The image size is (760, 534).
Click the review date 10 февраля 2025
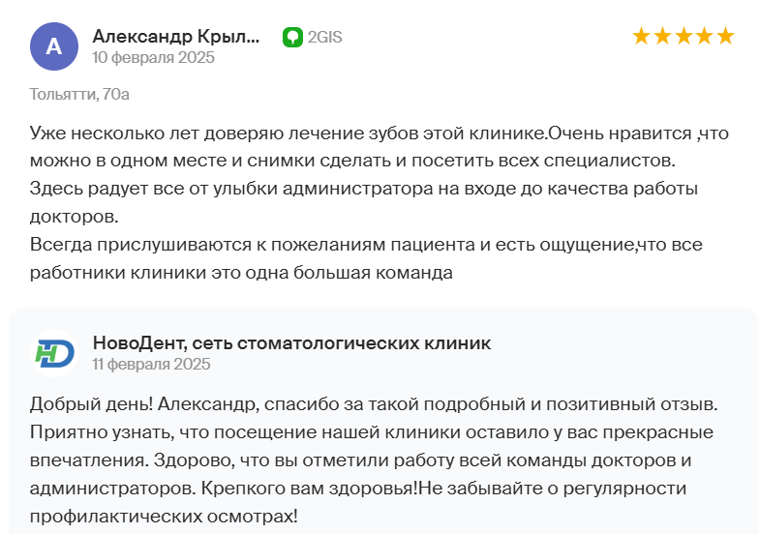click(153, 58)
